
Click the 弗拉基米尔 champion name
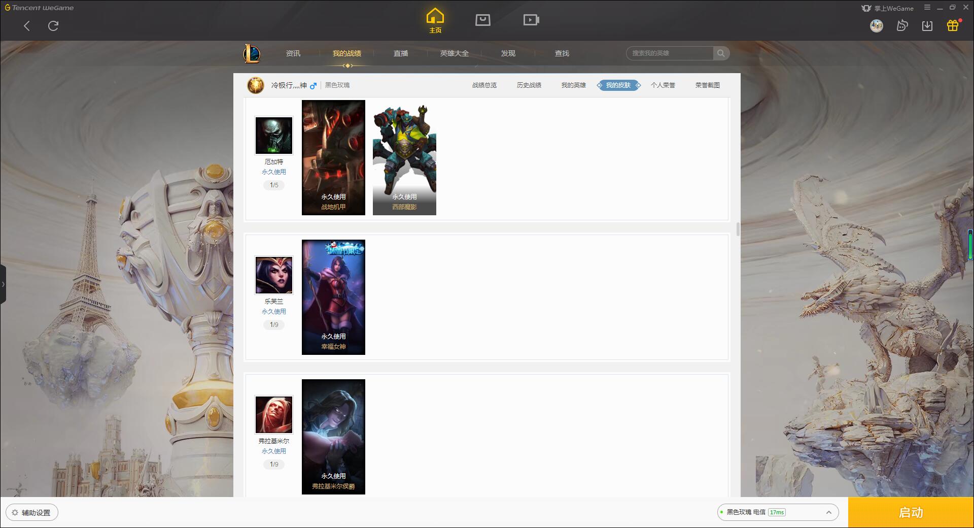click(274, 441)
